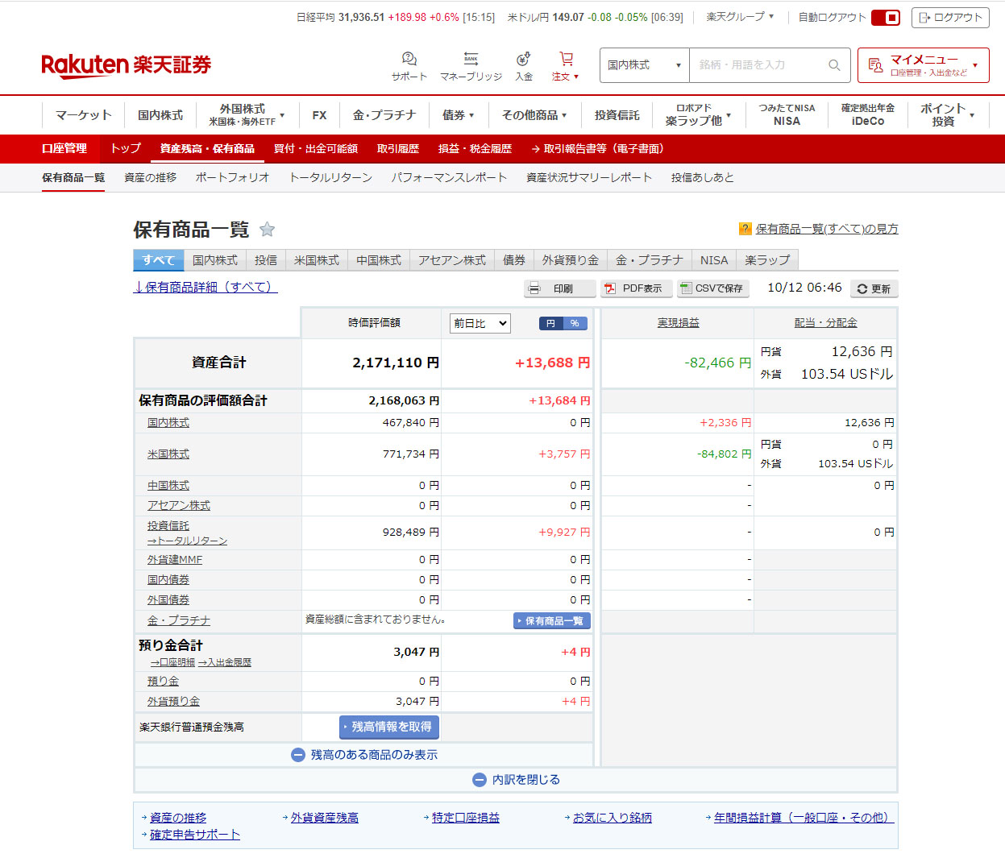1005x858 pixels.
Task: Collapse breakdown with 内訳を閉じる
Action: pyautogui.click(x=516, y=780)
